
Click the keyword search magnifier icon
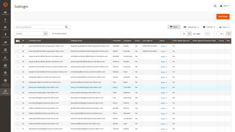(66, 27)
